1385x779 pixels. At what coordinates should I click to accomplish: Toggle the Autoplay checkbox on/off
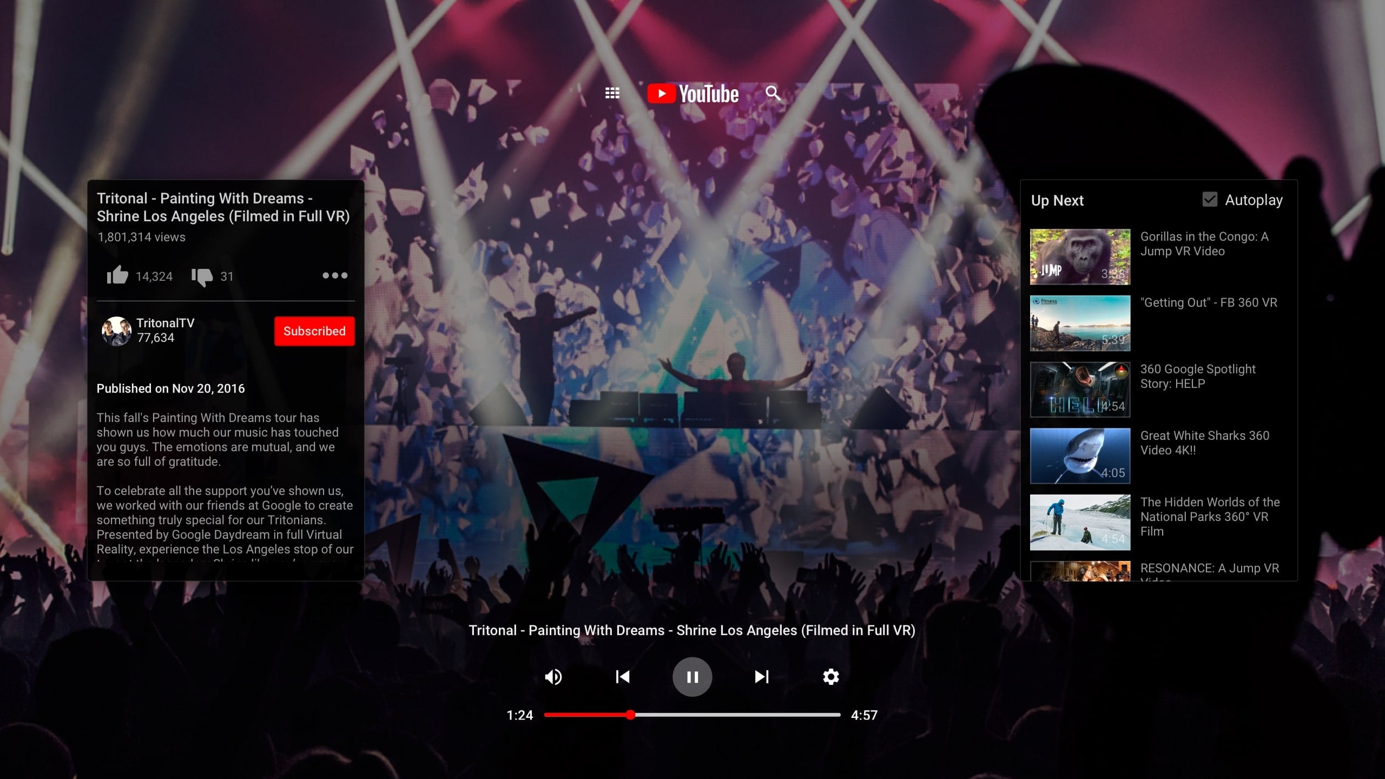(x=1209, y=200)
